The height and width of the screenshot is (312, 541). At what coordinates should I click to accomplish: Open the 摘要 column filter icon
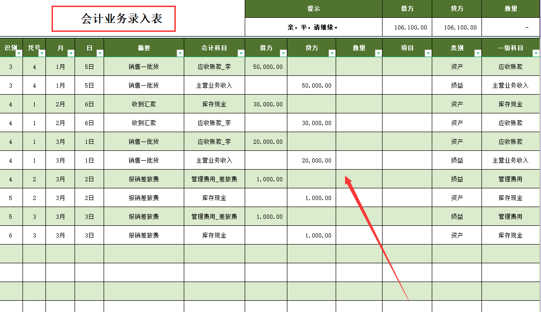180,53
